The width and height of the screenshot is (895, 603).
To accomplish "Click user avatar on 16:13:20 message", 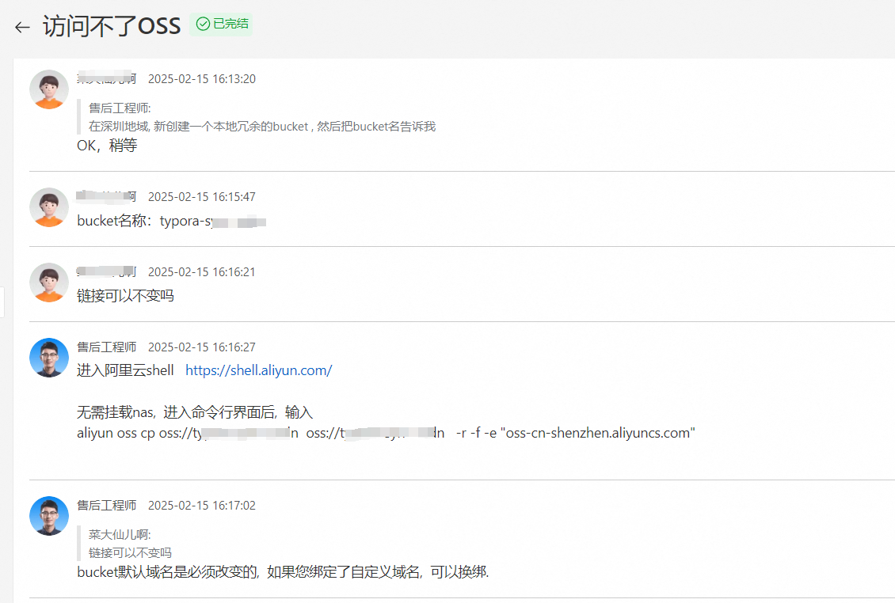I will pyautogui.click(x=49, y=89).
